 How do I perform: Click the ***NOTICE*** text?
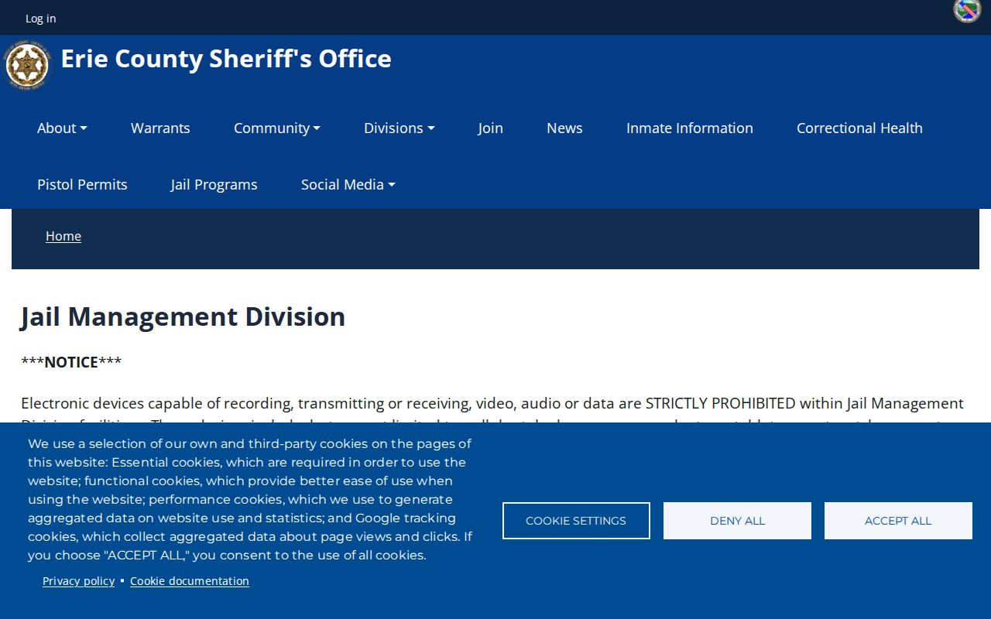coord(71,362)
